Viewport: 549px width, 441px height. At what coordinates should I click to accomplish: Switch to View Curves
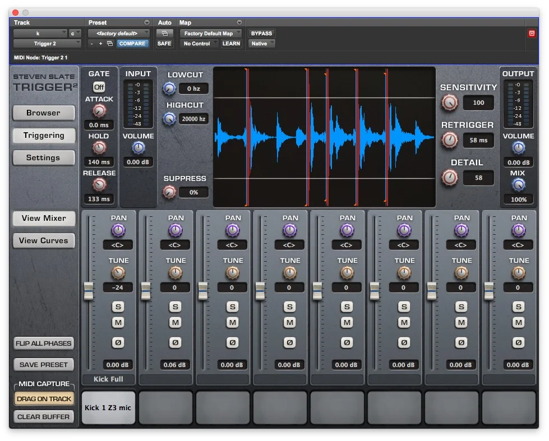tap(44, 240)
